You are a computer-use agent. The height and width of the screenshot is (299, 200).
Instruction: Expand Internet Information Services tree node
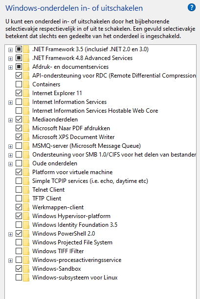[11, 102]
